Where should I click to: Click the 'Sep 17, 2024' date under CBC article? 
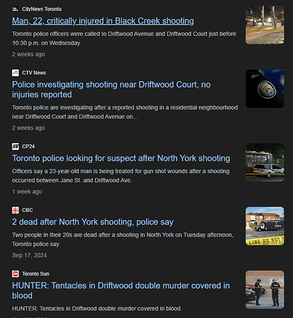29,255
